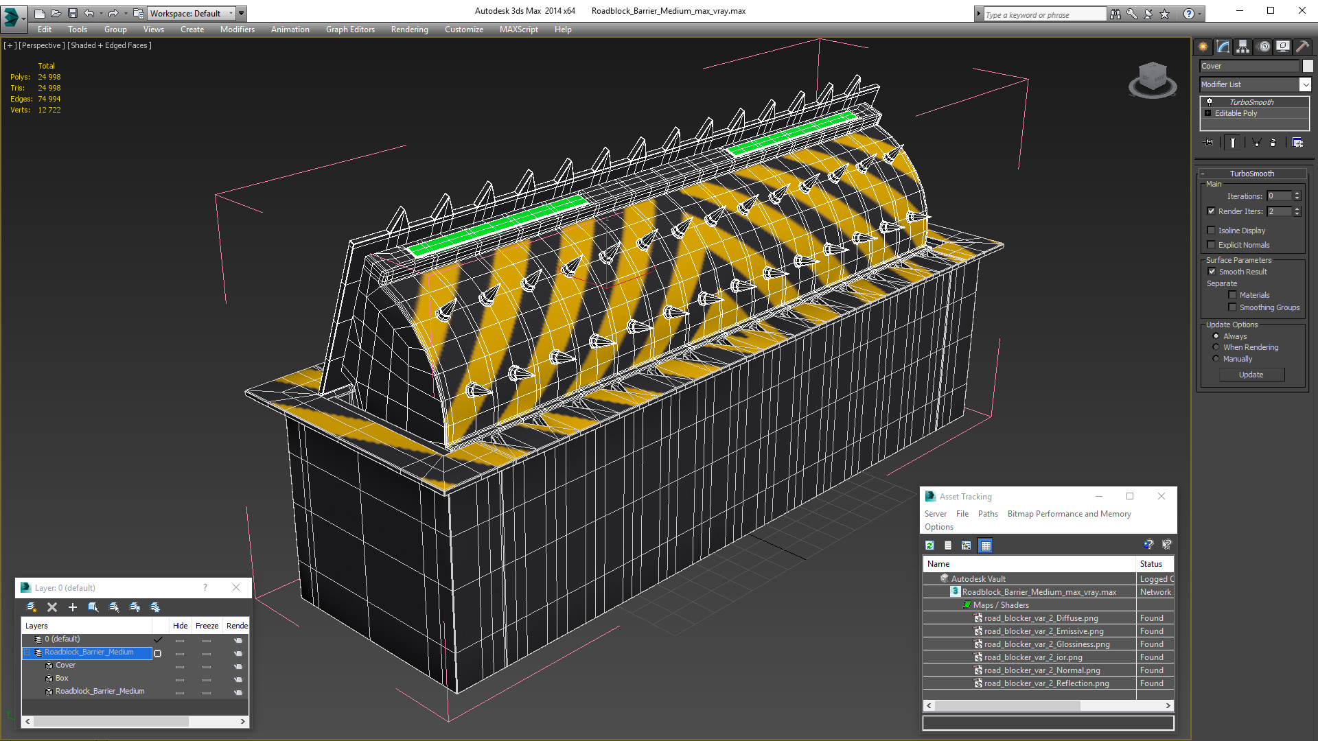1318x741 pixels.
Task: Click the Modifiers menu in menu bar
Action: pyautogui.click(x=235, y=29)
